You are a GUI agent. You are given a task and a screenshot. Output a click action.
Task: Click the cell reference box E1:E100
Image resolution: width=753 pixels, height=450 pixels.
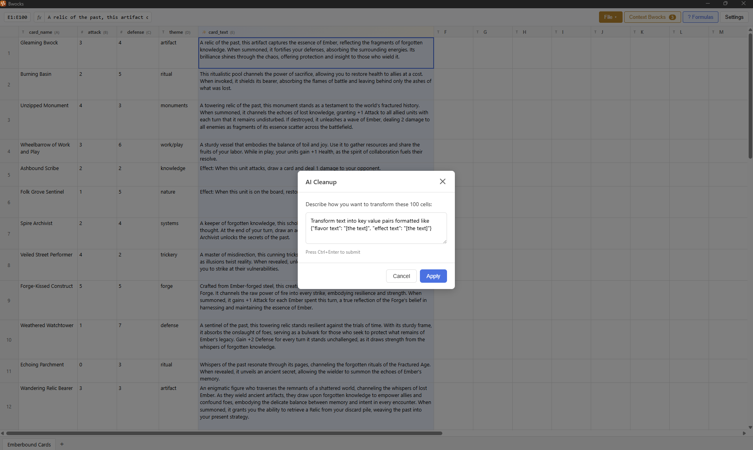(17, 17)
